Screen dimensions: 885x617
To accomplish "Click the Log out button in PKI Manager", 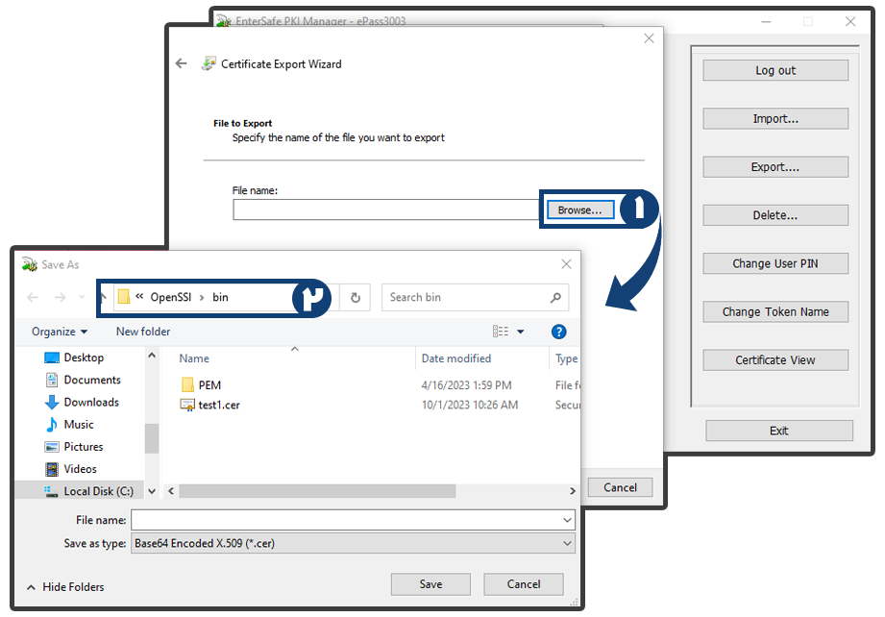I will [x=774, y=70].
